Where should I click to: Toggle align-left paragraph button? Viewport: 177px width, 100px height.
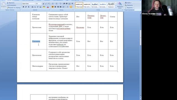(x=53, y=7)
